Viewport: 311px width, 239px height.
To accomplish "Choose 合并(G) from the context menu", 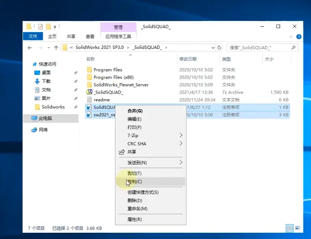I will pos(150,111).
